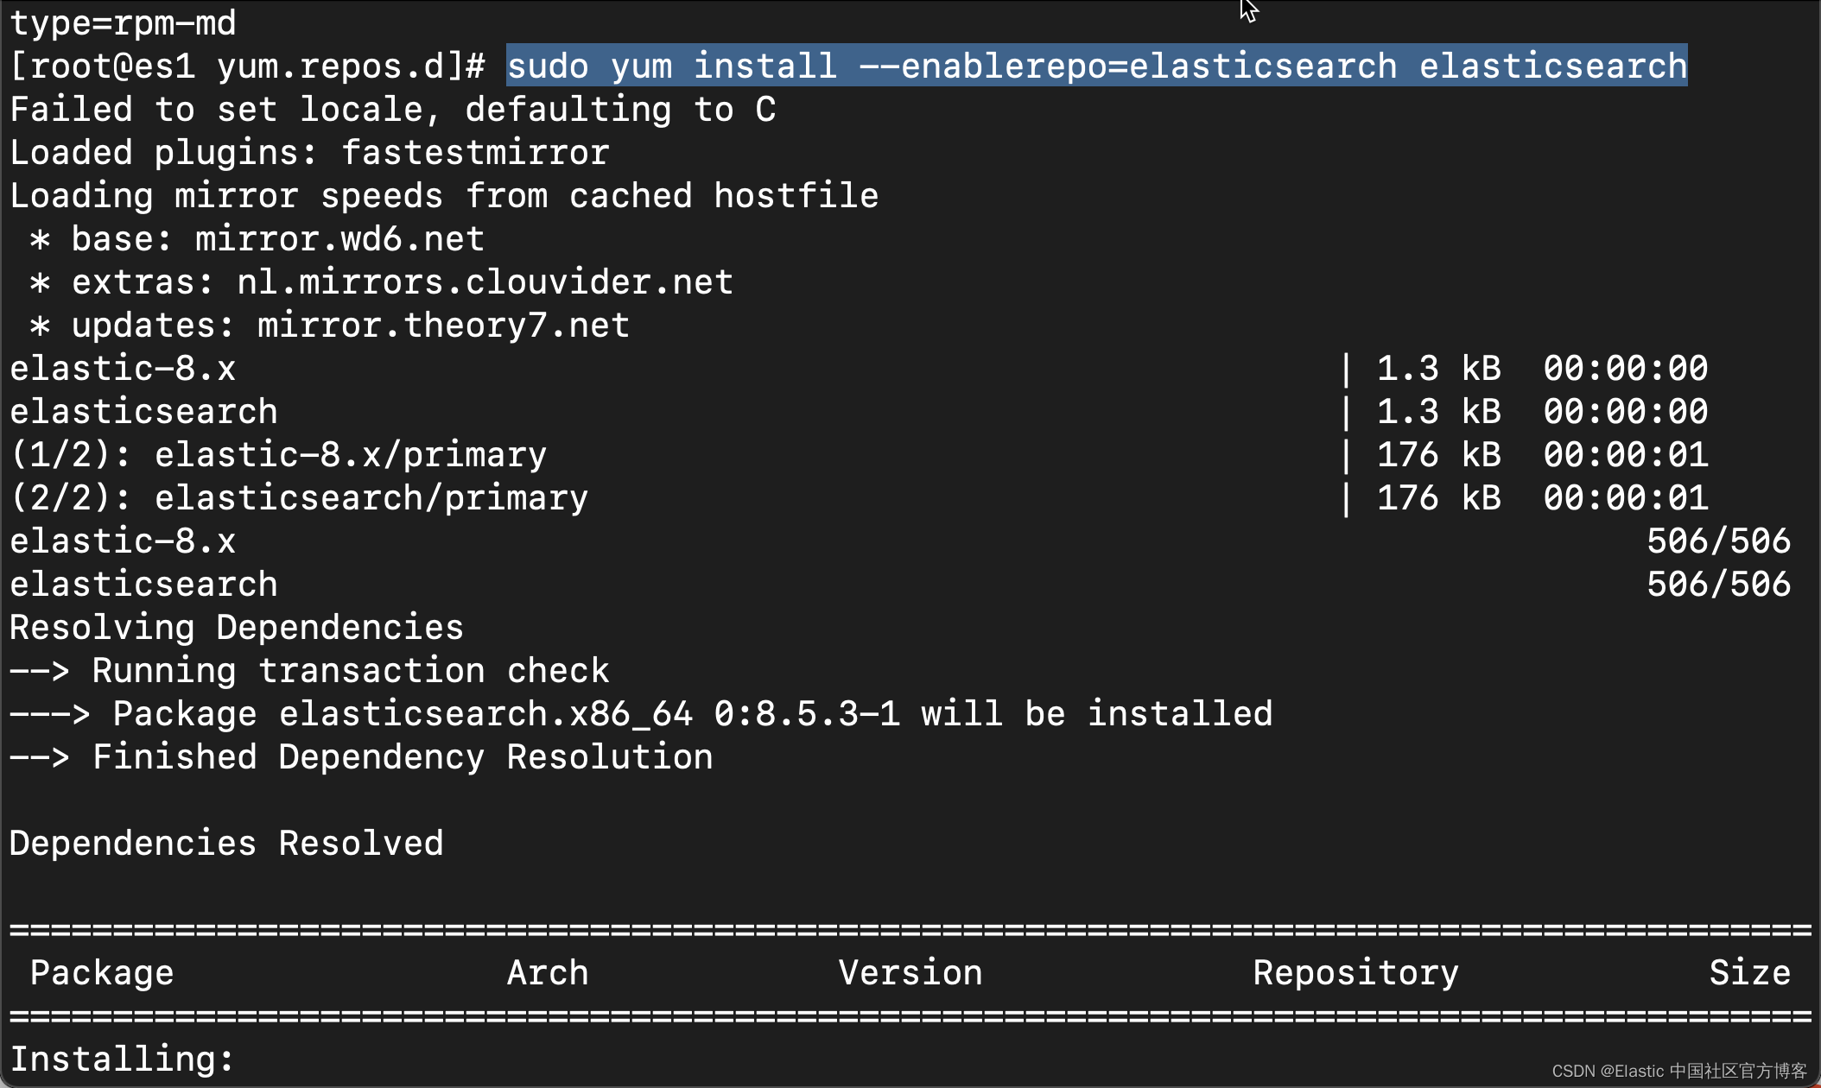Click the base mirror.wd6.net address

pos(339,239)
